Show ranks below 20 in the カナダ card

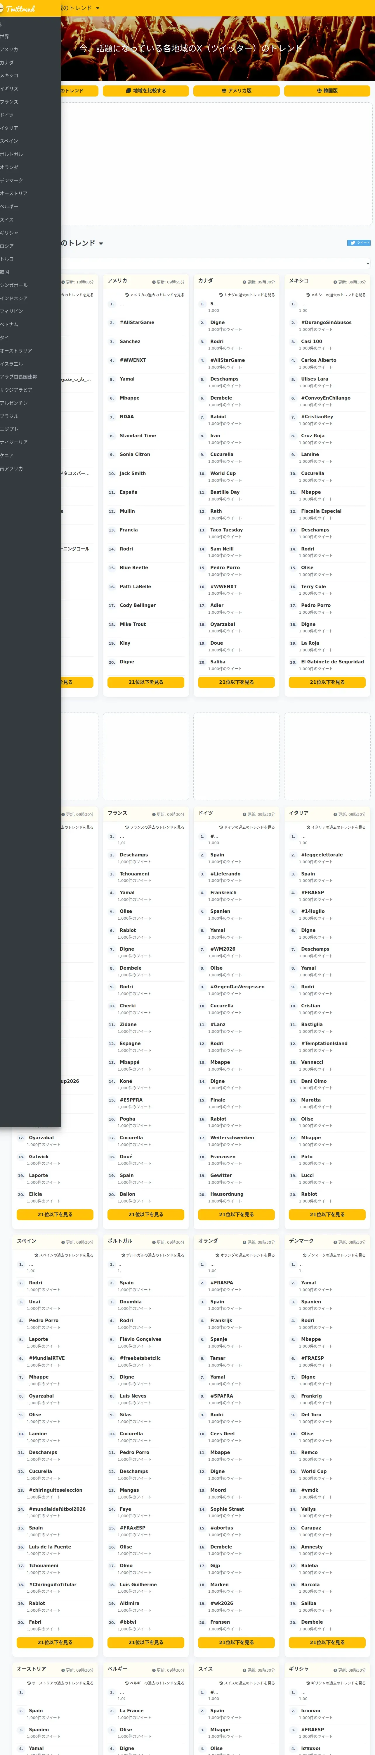click(x=236, y=682)
